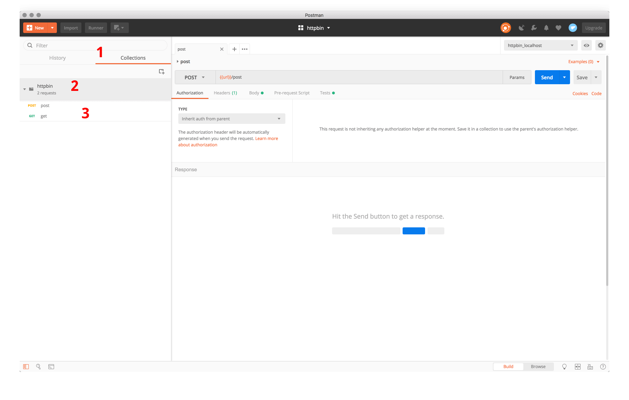Select the httpbin collection folder
This screenshot has height=400, width=629.
tap(95, 89)
